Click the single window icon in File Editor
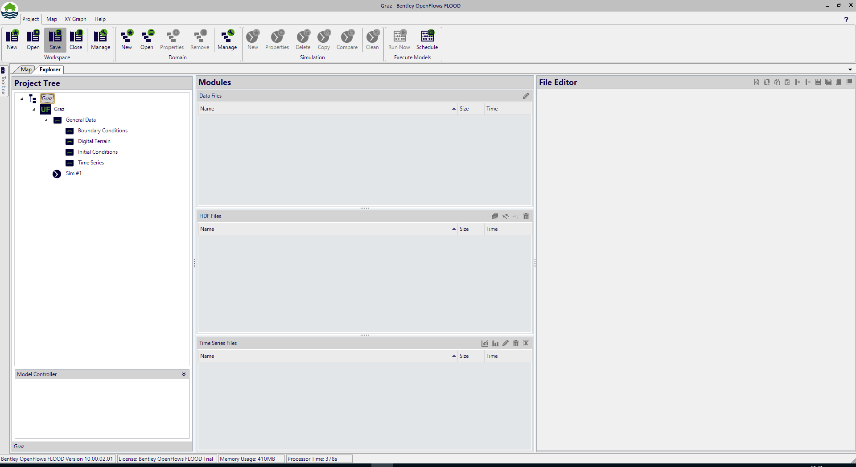Screen dimensions: 856x467 [x=839, y=82]
